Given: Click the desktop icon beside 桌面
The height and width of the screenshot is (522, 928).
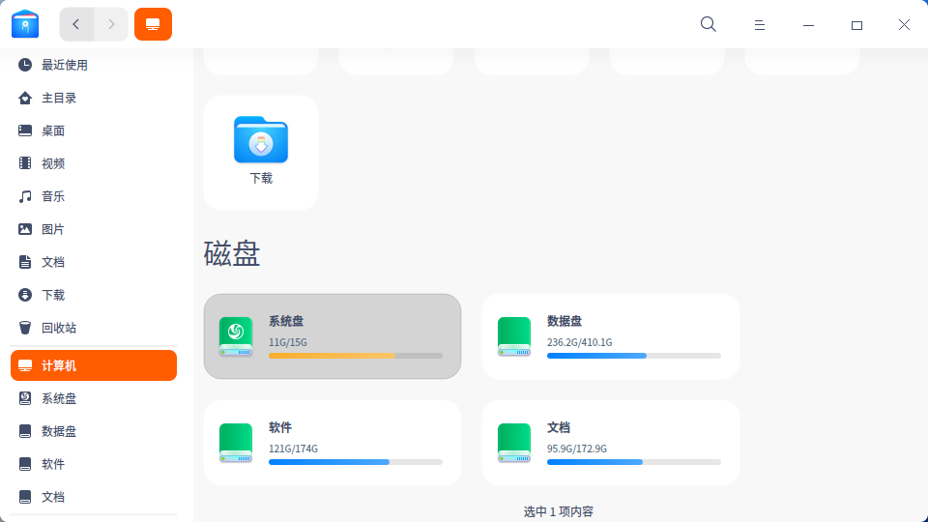Looking at the screenshot, I should click(x=25, y=130).
